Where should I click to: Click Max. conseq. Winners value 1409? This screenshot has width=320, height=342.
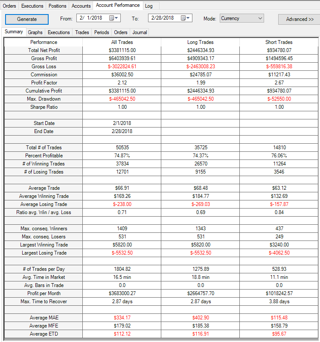tap(122, 229)
